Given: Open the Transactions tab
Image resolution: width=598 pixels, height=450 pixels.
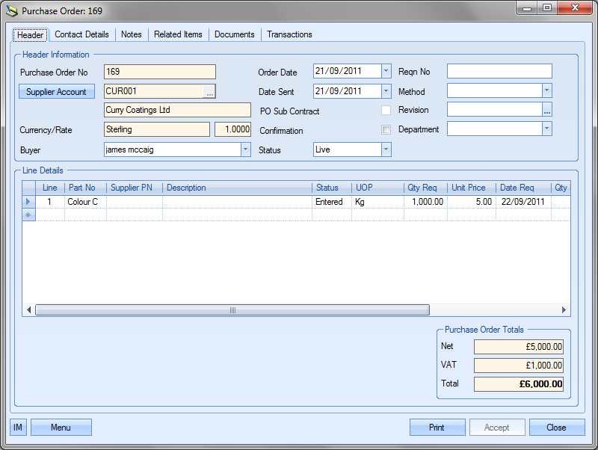Looking at the screenshot, I should tap(289, 34).
